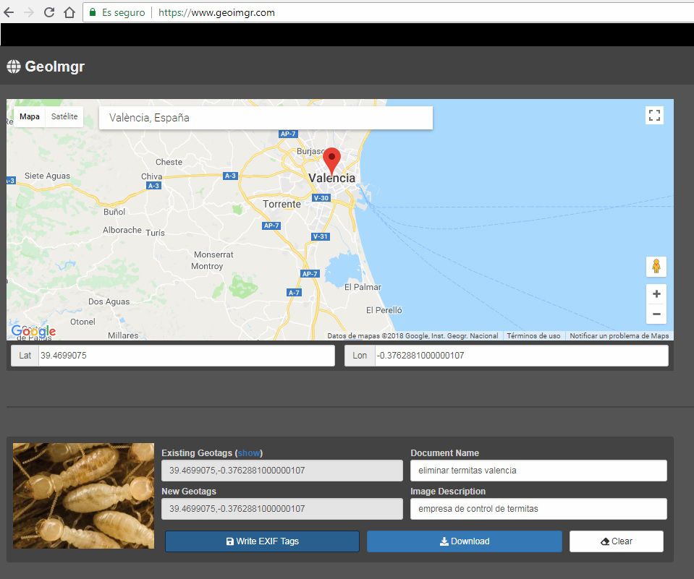Enter fullscreen mode on the map
Viewport: 694px width, 579px height.
(655, 115)
